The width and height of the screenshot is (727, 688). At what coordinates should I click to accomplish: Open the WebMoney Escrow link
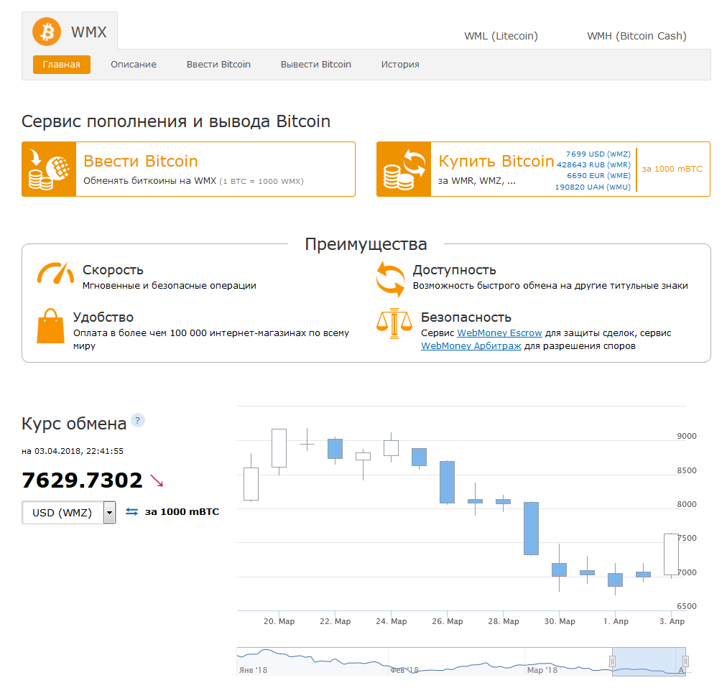tap(499, 333)
